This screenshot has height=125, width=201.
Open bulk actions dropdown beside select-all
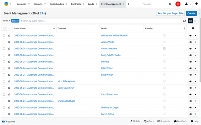tap(9, 28)
